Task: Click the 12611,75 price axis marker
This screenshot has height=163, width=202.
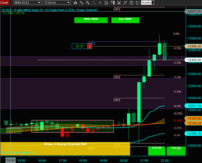Action: click(193, 12)
